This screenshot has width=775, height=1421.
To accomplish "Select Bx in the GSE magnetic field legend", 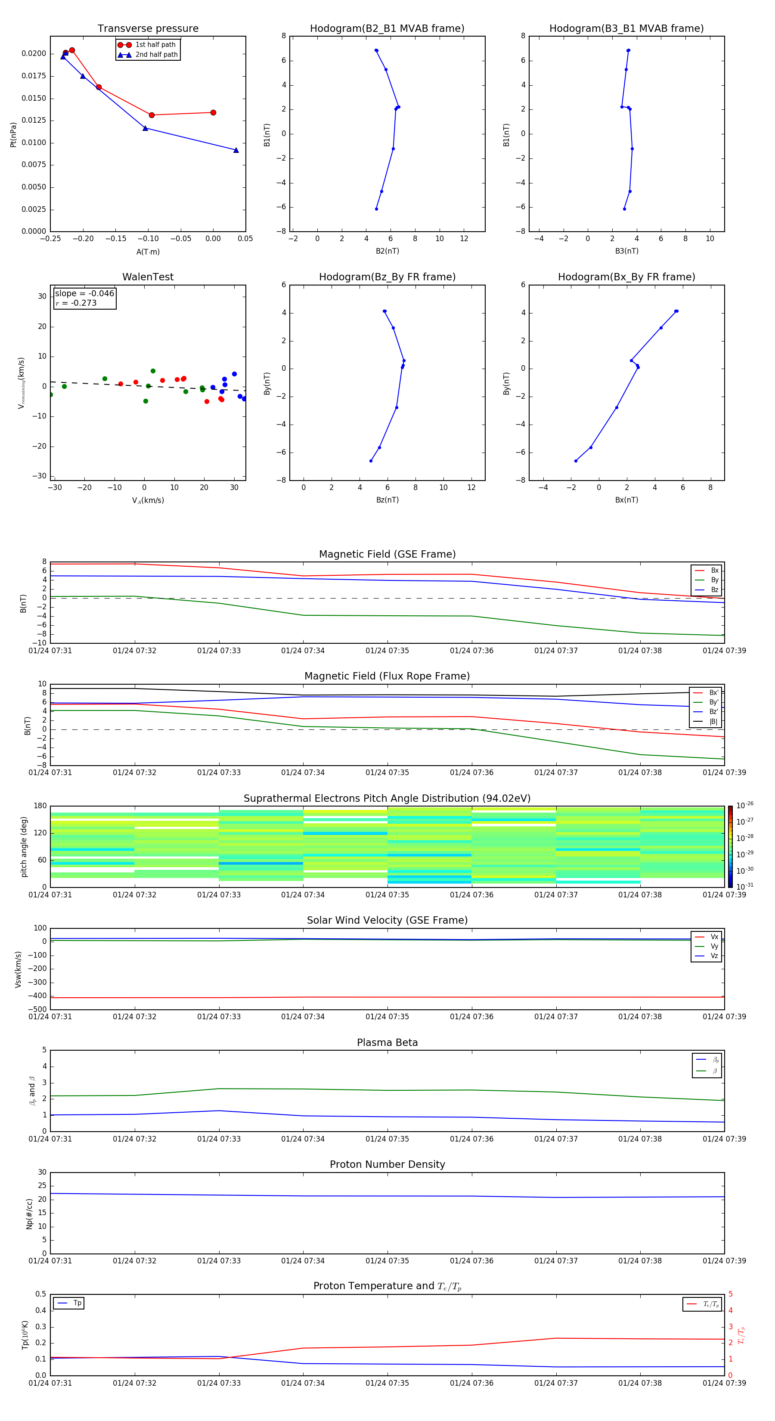I will [707, 571].
